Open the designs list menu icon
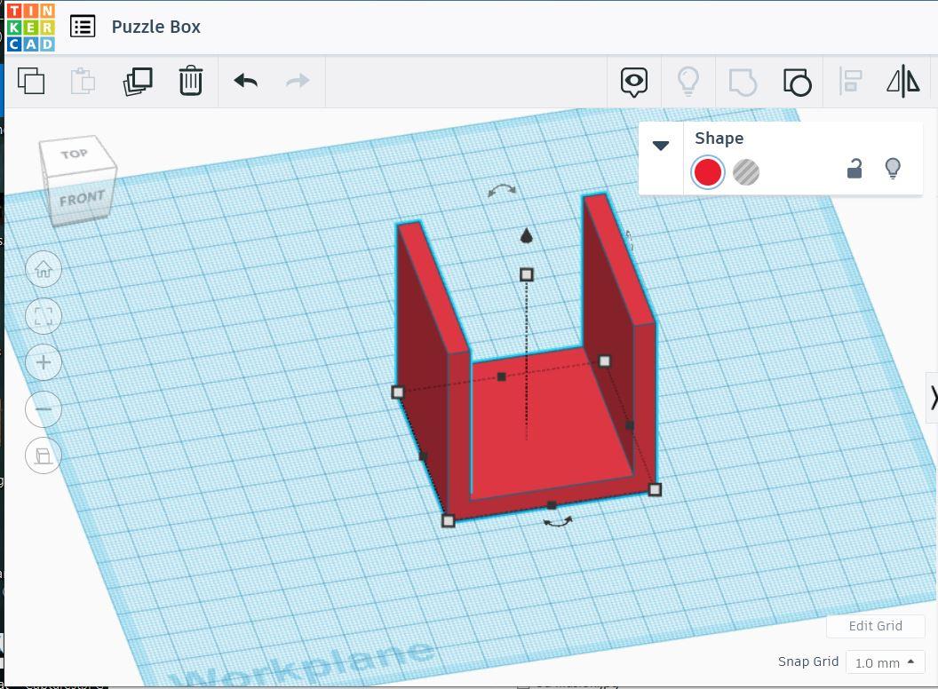This screenshot has width=938, height=689. click(83, 27)
